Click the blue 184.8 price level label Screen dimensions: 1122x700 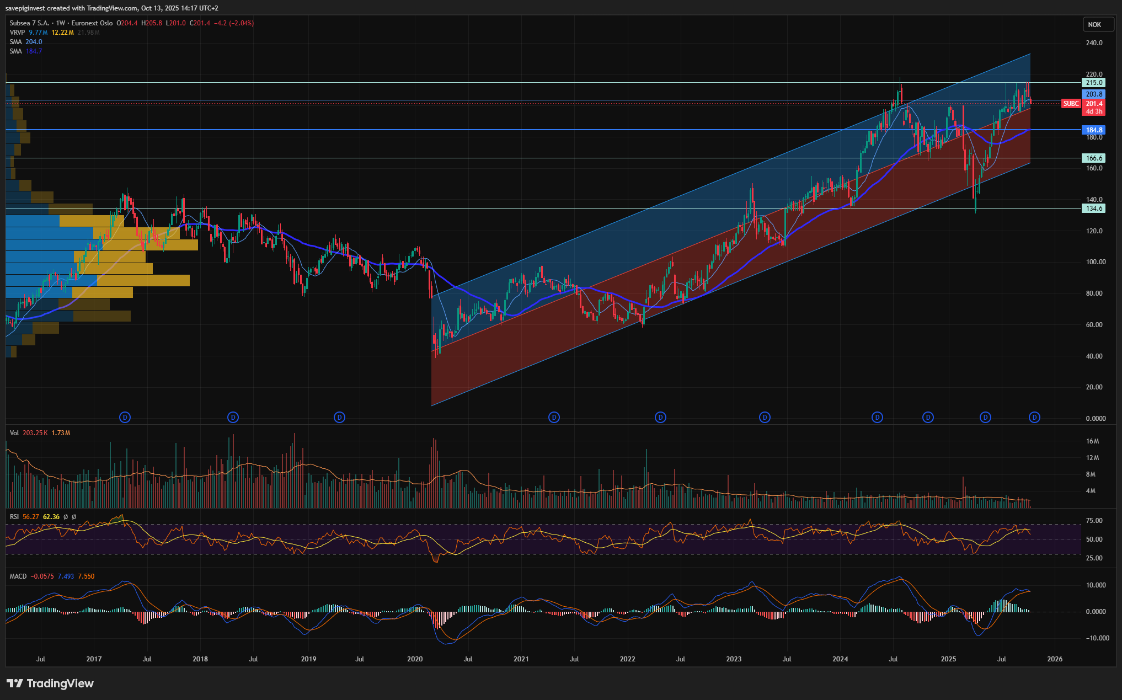pyautogui.click(x=1094, y=130)
